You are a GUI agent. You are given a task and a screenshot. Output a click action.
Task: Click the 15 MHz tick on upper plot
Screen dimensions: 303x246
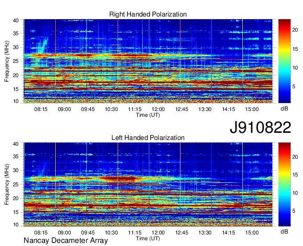pos(16,89)
